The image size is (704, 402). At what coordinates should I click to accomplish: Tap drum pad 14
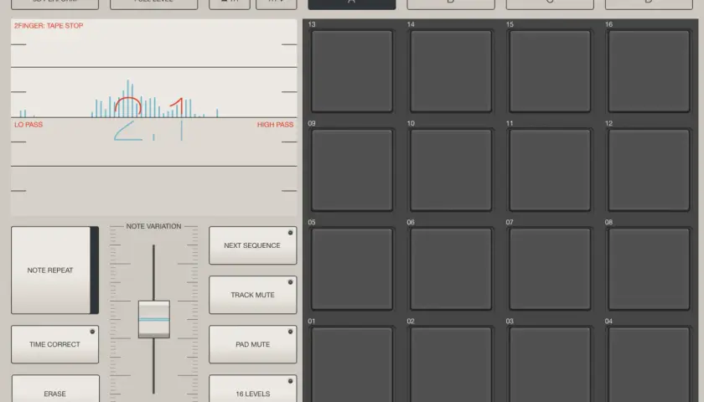point(451,71)
